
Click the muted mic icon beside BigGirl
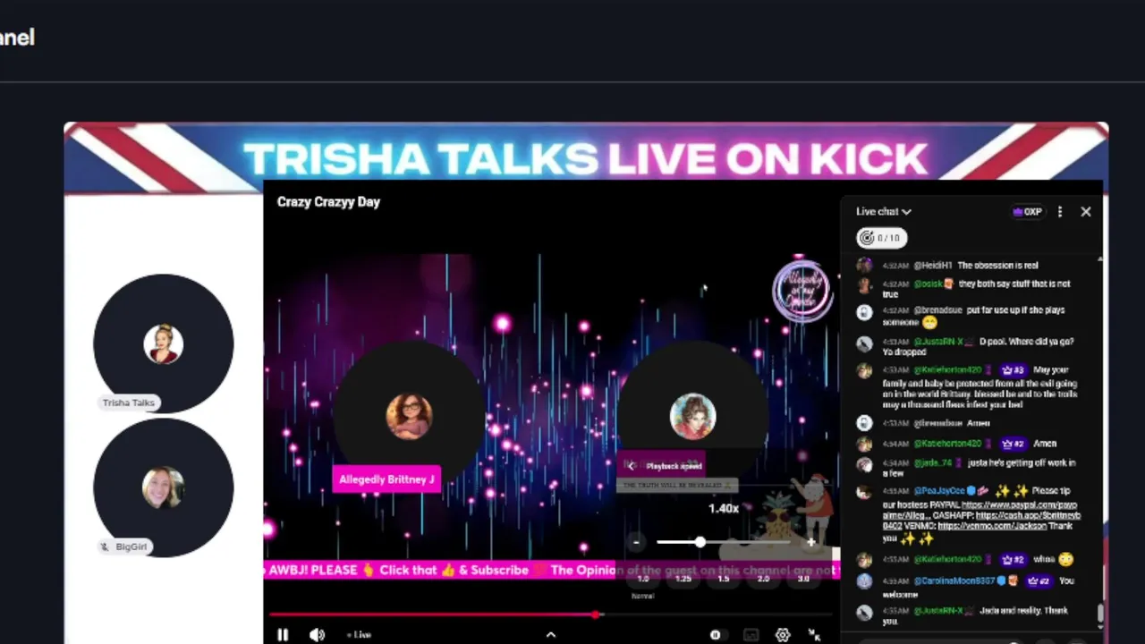106,547
